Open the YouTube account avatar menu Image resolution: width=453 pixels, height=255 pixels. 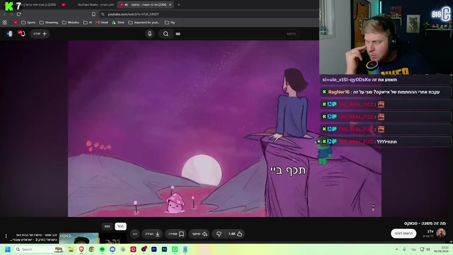coord(10,34)
